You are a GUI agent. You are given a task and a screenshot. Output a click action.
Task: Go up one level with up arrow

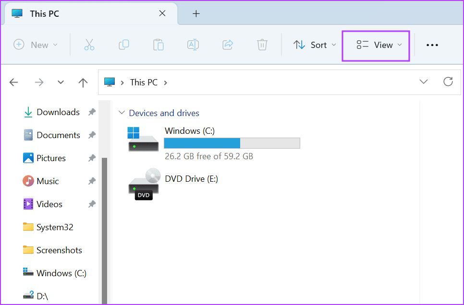(83, 82)
